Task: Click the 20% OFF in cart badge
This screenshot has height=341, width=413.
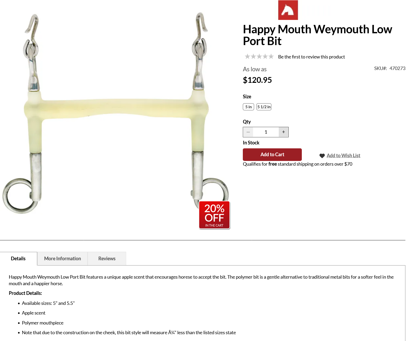Action: click(214, 215)
